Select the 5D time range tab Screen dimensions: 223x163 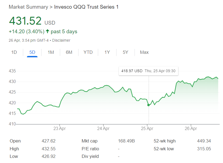click(x=32, y=52)
